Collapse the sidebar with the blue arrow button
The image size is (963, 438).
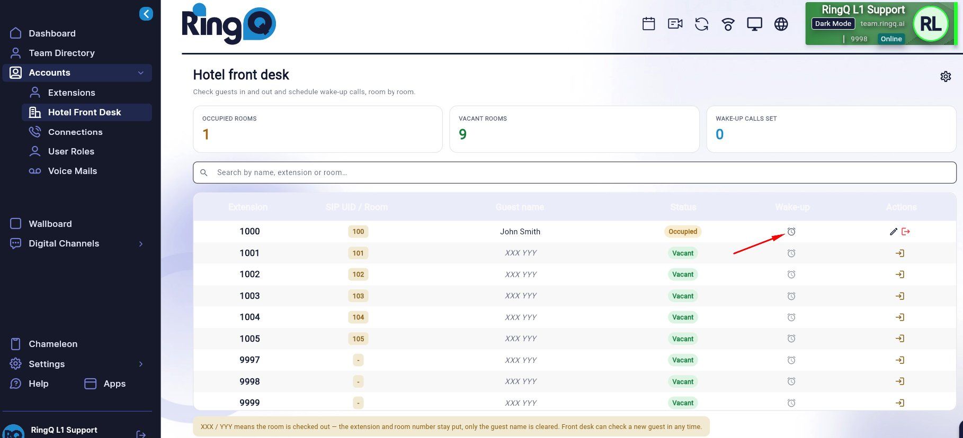[x=146, y=14]
